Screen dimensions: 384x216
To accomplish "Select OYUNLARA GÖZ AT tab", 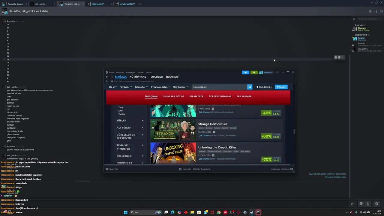I will tap(173, 96).
